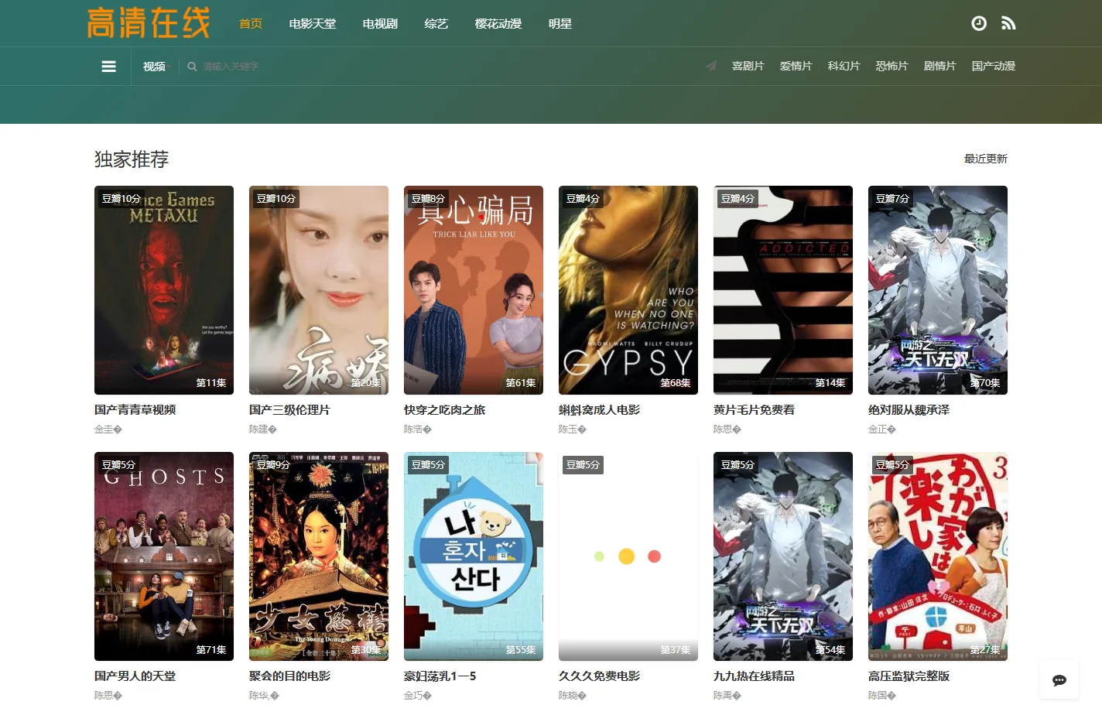Click actor name under 蝌蚪窝成人电影
The height and width of the screenshot is (722, 1102).
[573, 429]
